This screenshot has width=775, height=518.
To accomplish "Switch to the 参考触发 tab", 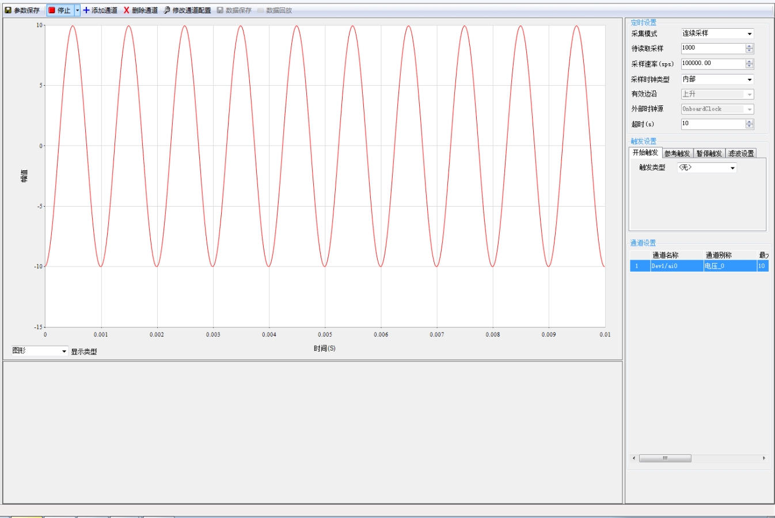I will click(677, 154).
